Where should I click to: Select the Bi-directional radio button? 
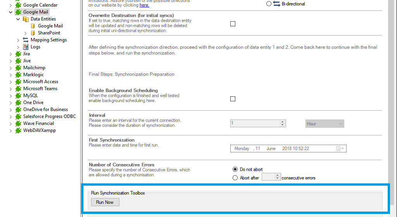[x=269, y=4]
